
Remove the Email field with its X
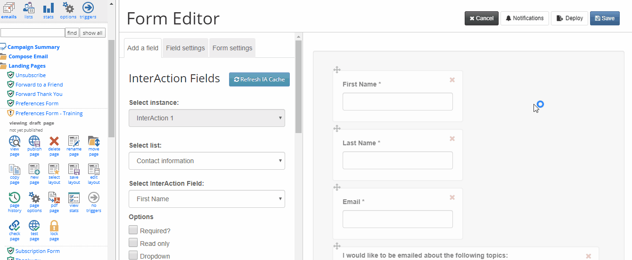coord(452,197)
